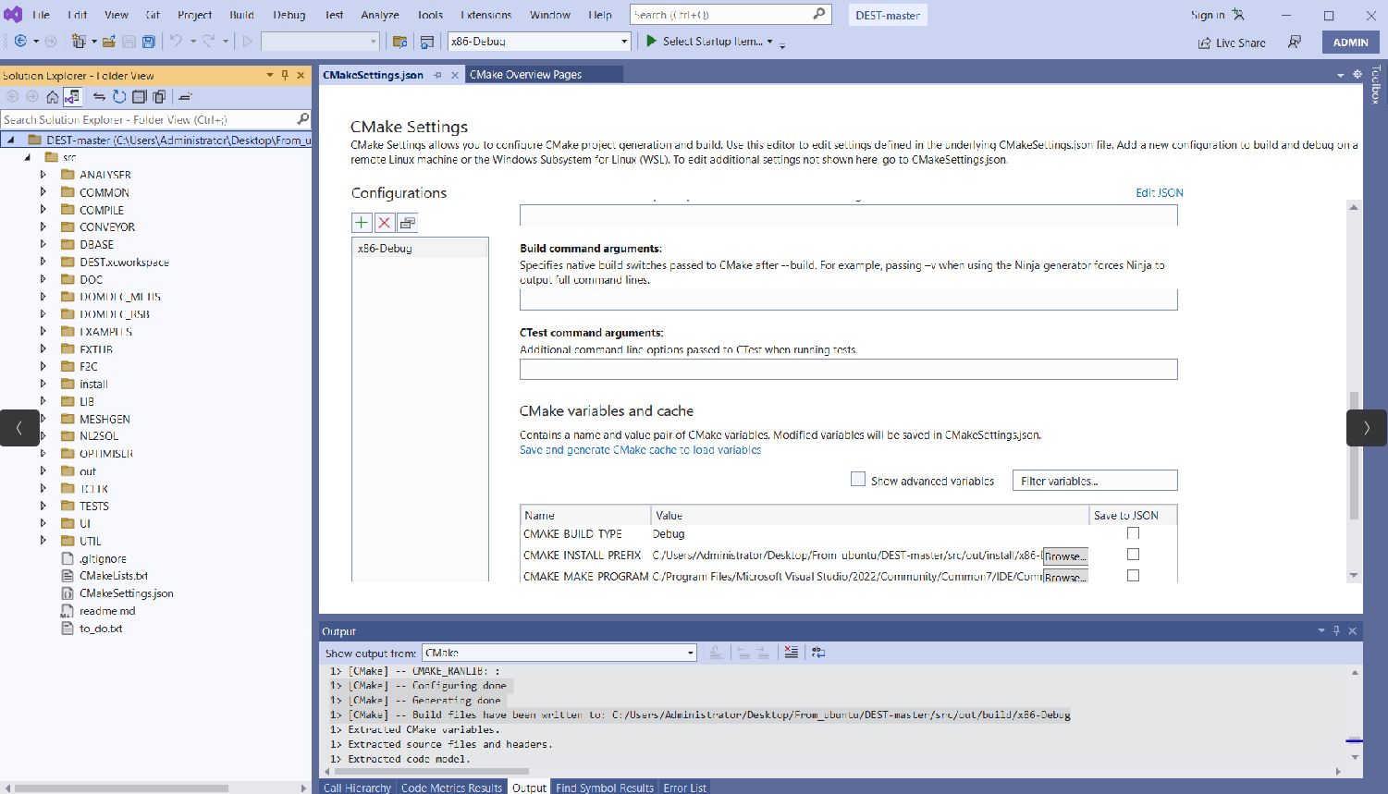Click the Show All Files icon
The image size is (1388, 794).
coord(159,97)
